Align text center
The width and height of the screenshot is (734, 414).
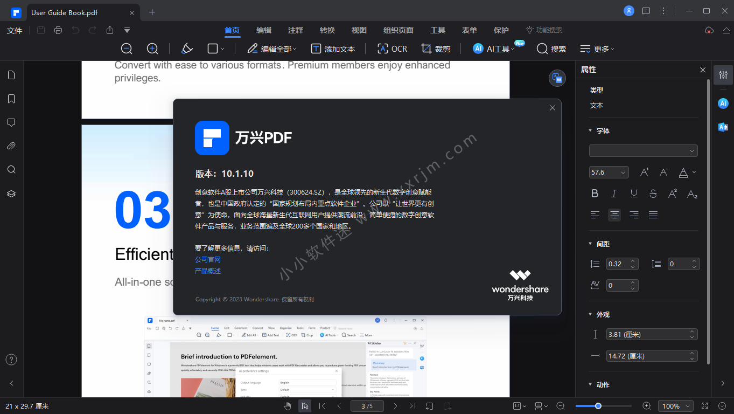pyautogui.click(x=614, y=215)
